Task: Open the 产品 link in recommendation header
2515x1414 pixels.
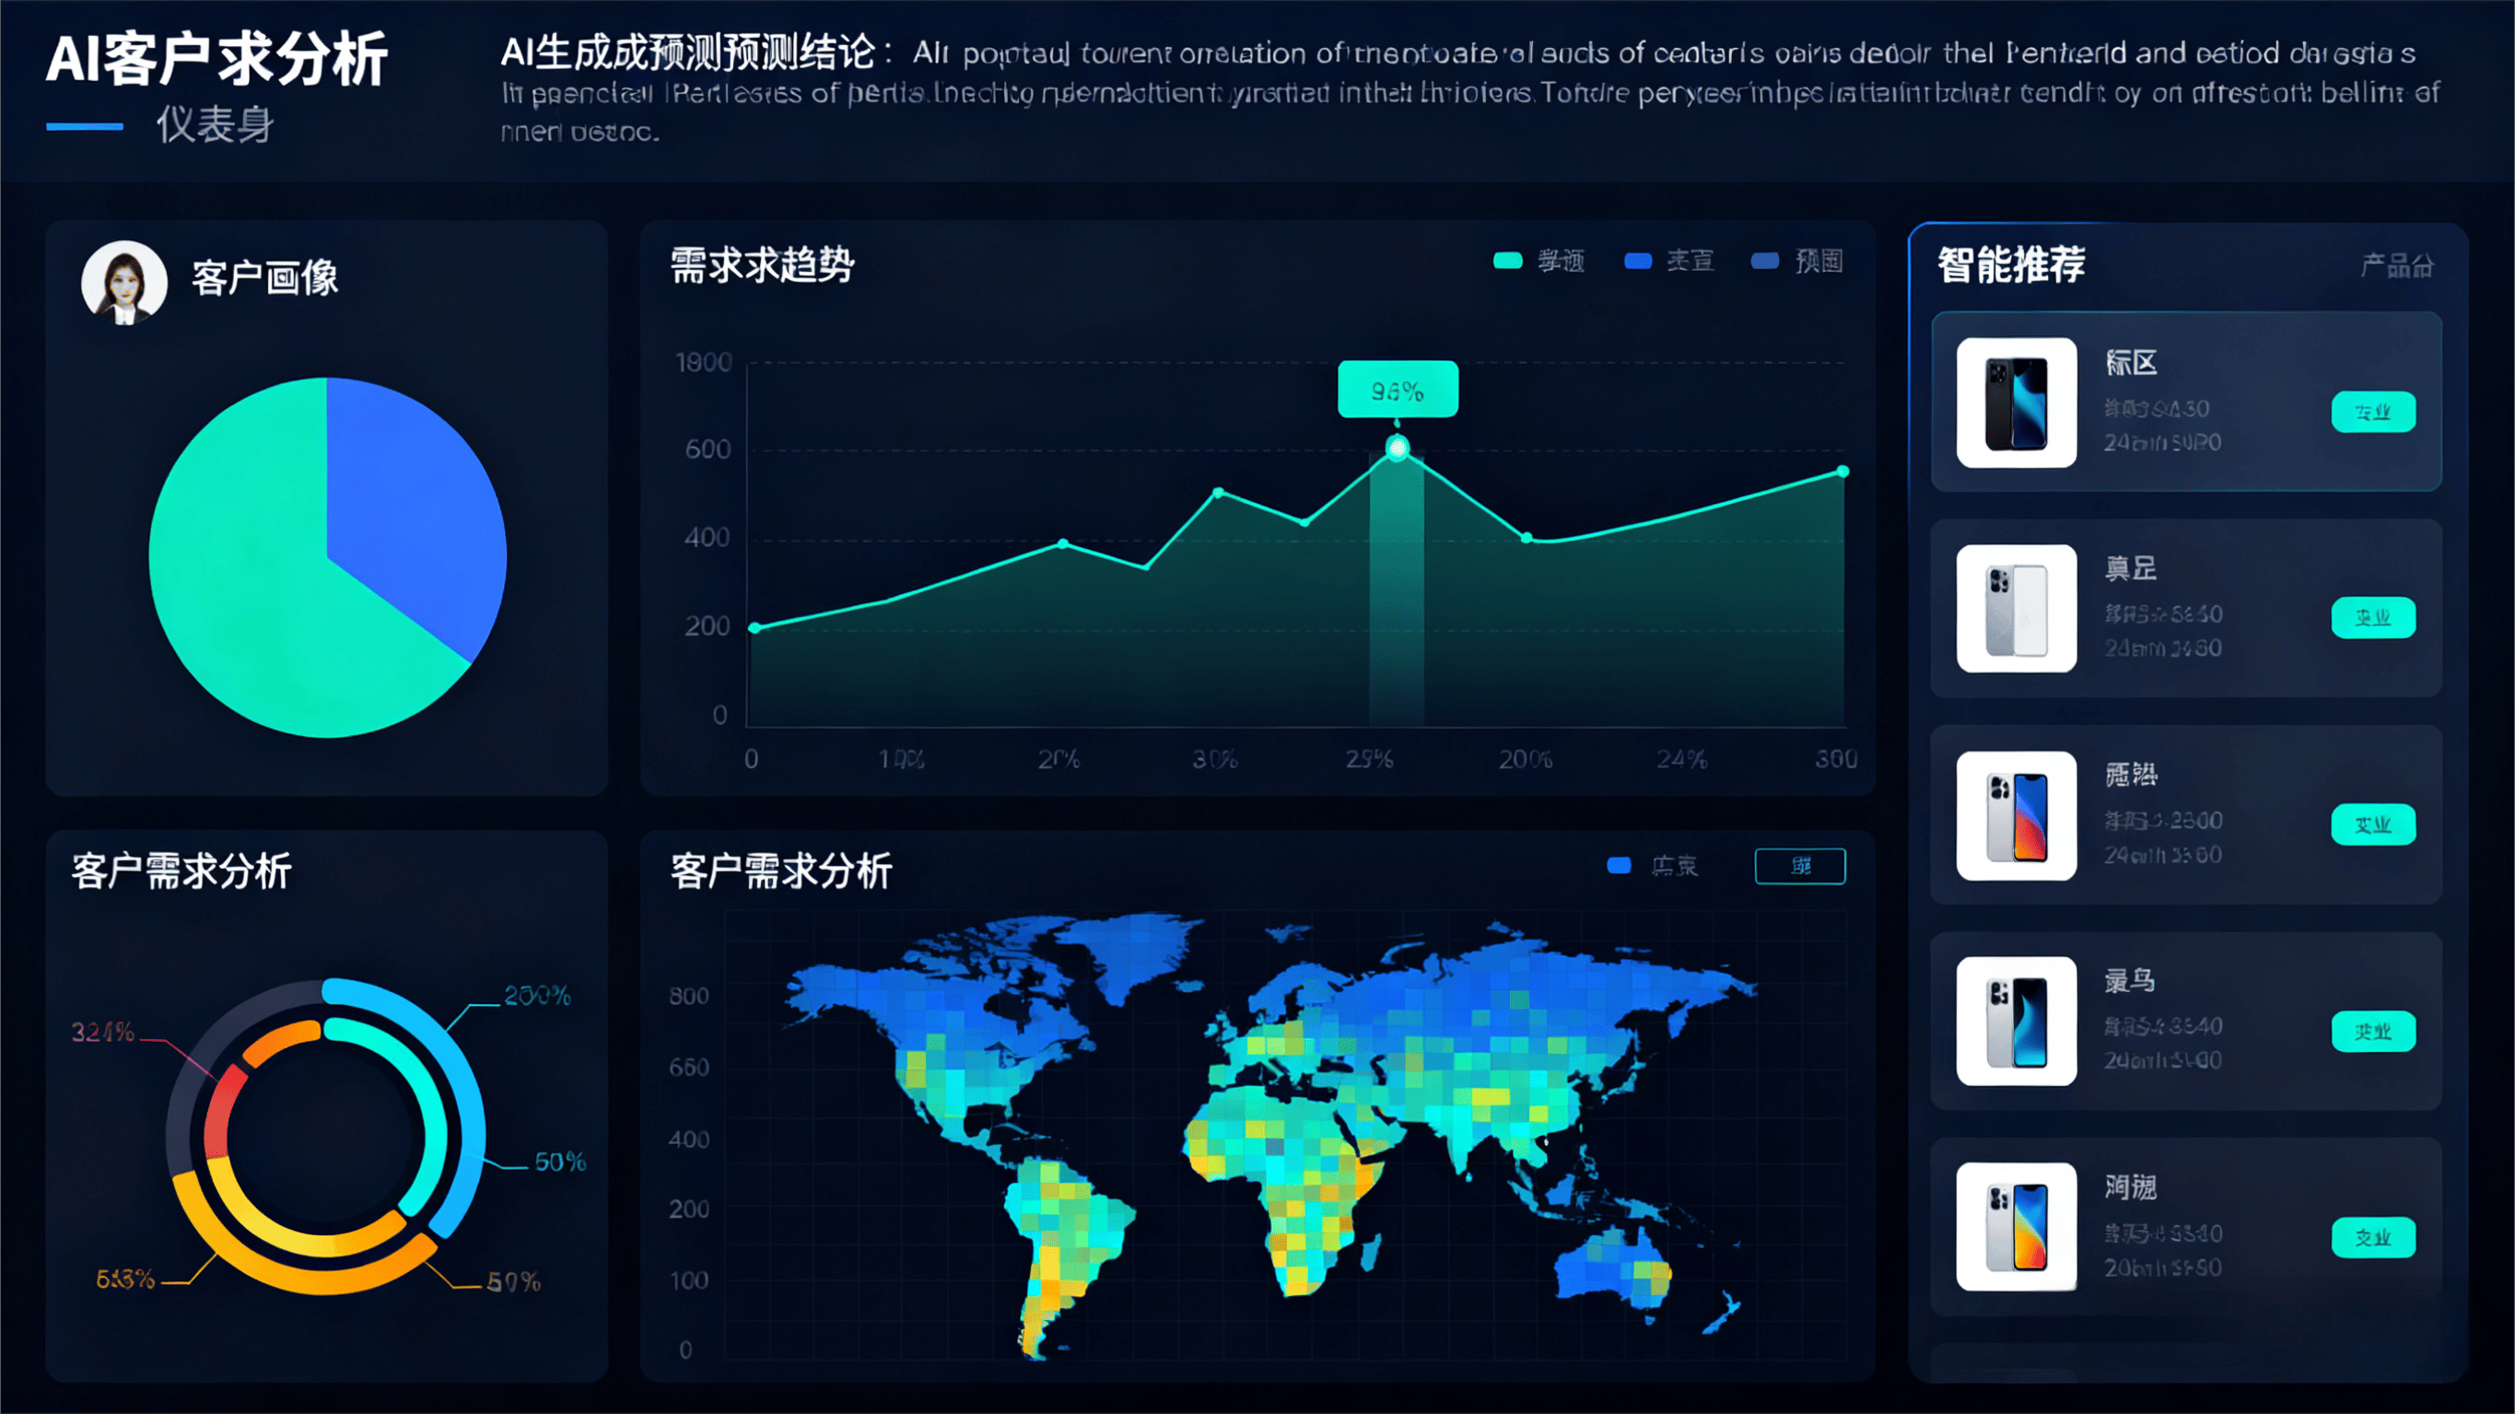Action: click(2396, 265)
